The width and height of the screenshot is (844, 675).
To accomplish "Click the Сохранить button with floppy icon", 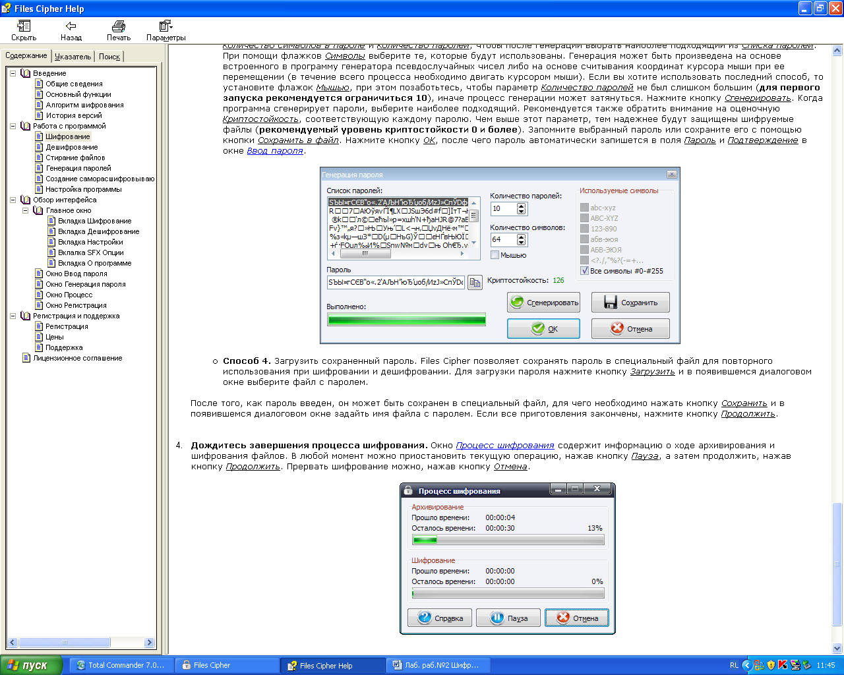I will point(630,303).
